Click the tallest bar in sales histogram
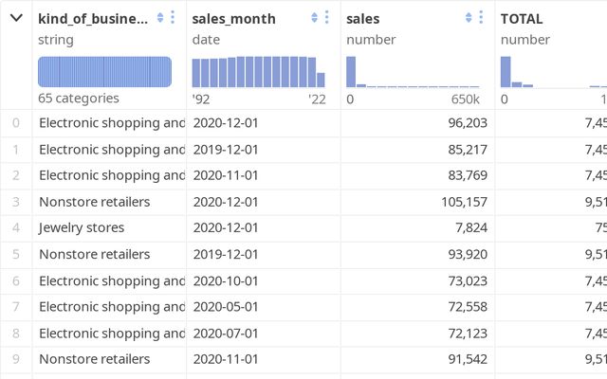This screenshot has height=379, width=607. point(351,72)
